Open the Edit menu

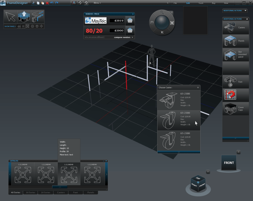[188, 3]
